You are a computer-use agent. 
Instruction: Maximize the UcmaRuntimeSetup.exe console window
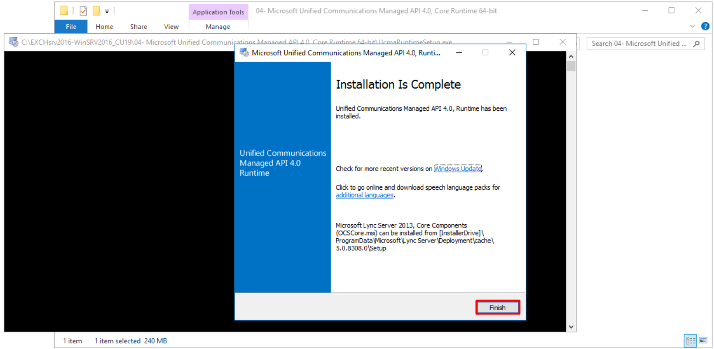(536, 42)
